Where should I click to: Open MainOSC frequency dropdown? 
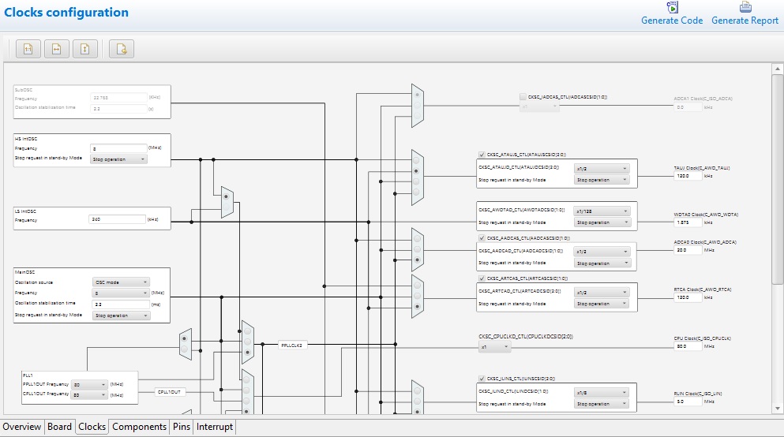tap(121, 293)
